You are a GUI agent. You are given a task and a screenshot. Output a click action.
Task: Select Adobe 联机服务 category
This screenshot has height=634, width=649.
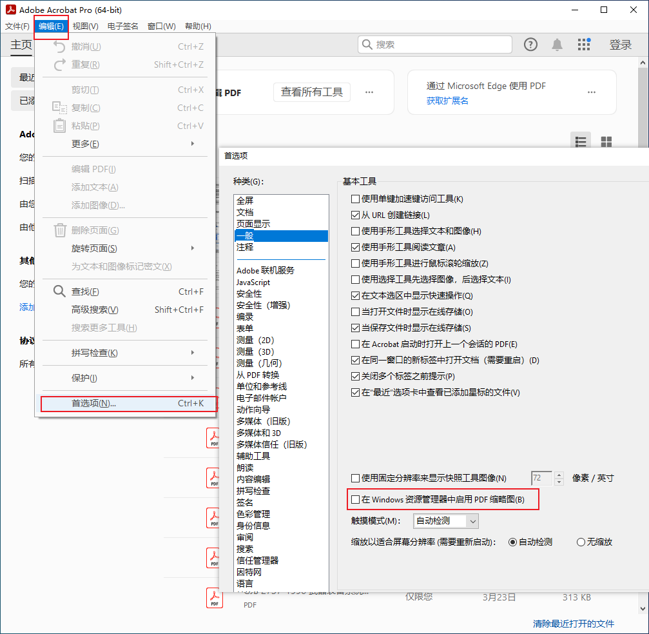click(x=281, y=271)
